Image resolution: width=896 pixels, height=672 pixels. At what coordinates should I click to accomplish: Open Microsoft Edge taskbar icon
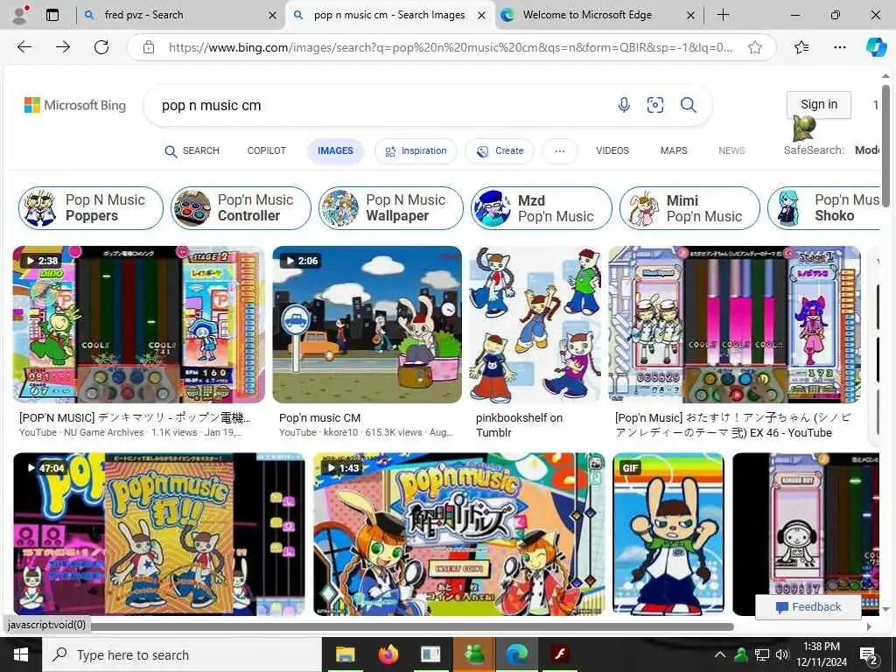click(x=516, y=654)
